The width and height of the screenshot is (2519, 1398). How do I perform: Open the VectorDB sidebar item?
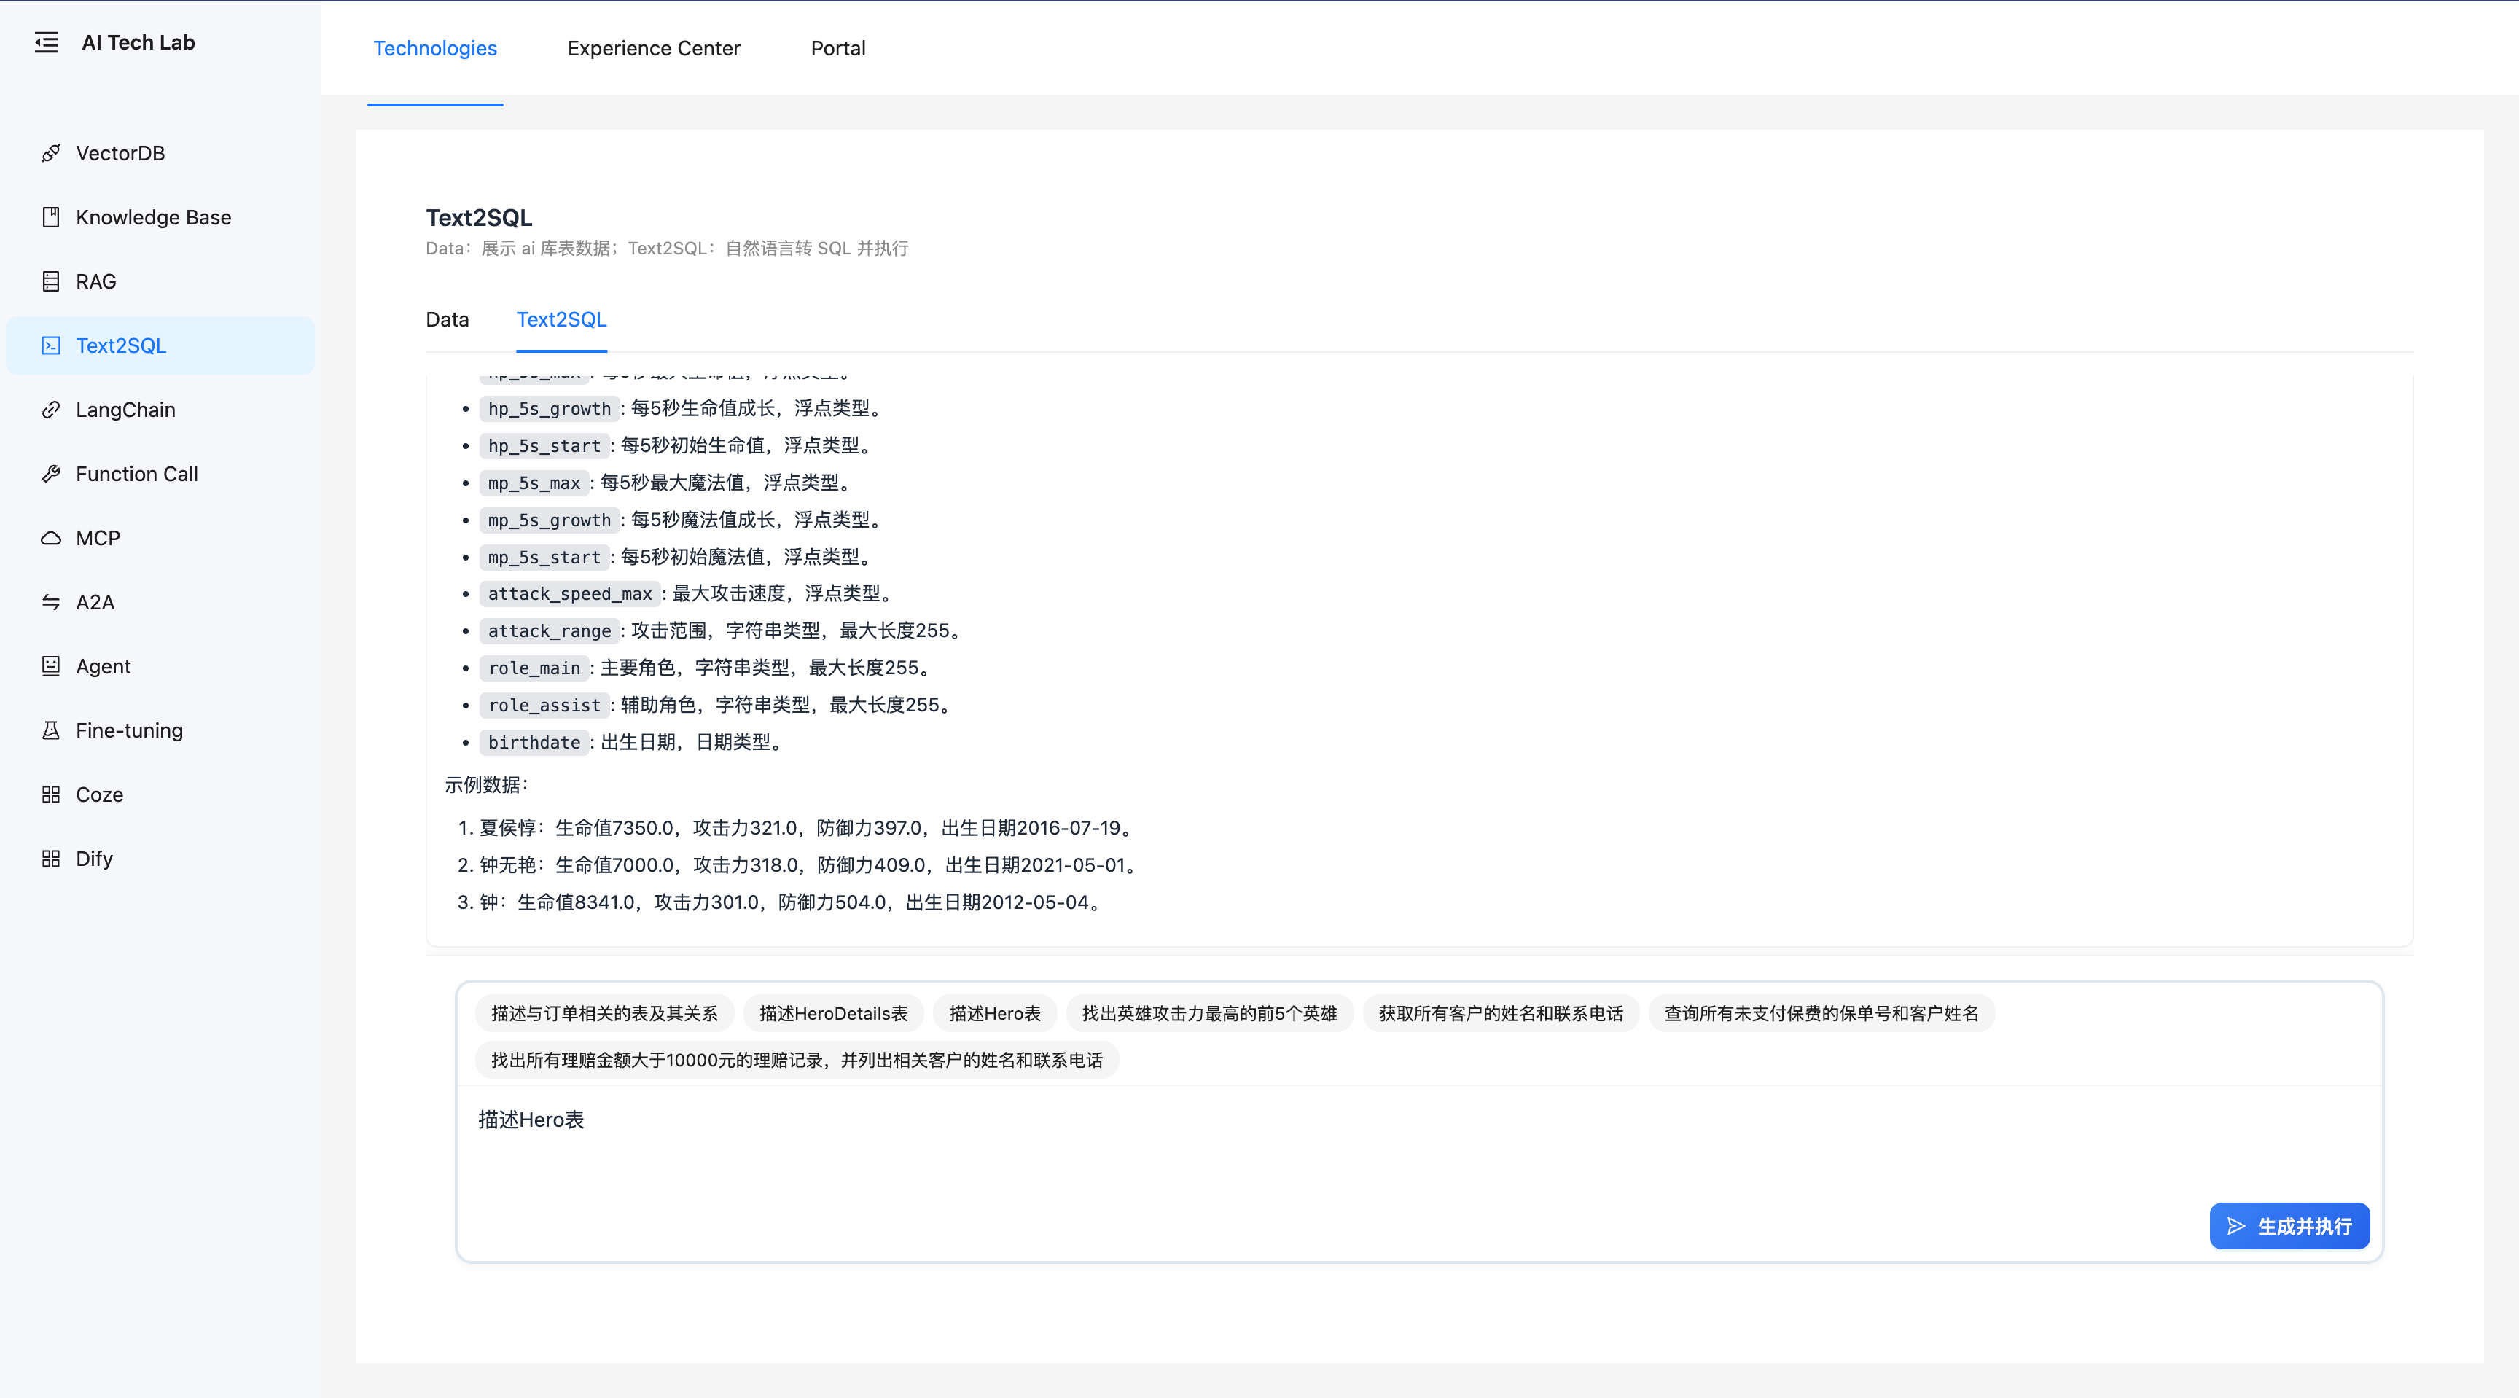tap(160, 154)
